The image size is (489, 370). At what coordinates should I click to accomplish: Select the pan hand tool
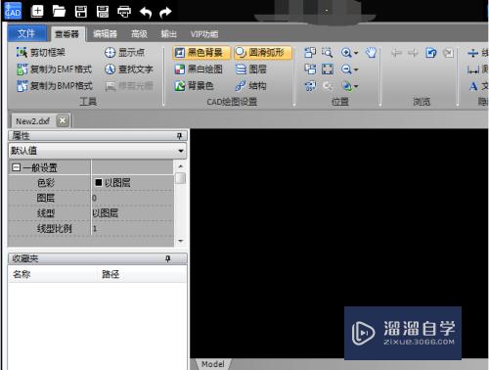pos(371,53)
